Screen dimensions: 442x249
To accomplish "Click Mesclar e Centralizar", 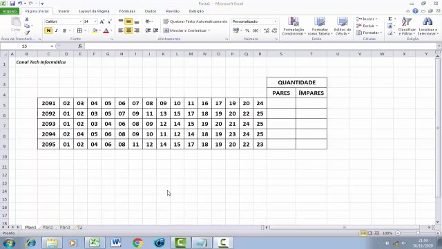I will pos(185,30).
